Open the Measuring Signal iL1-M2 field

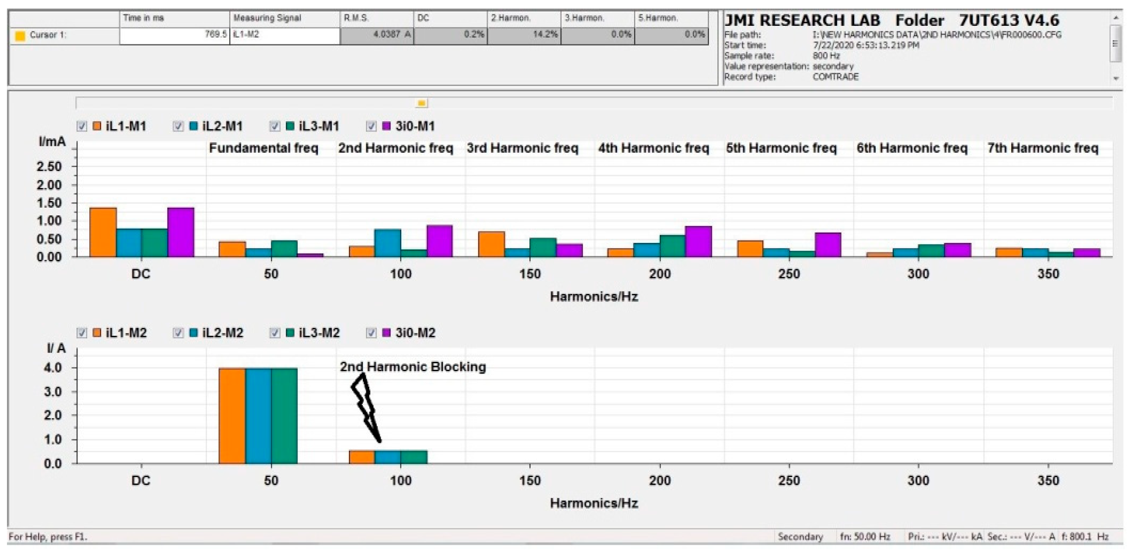coord(284,35)
